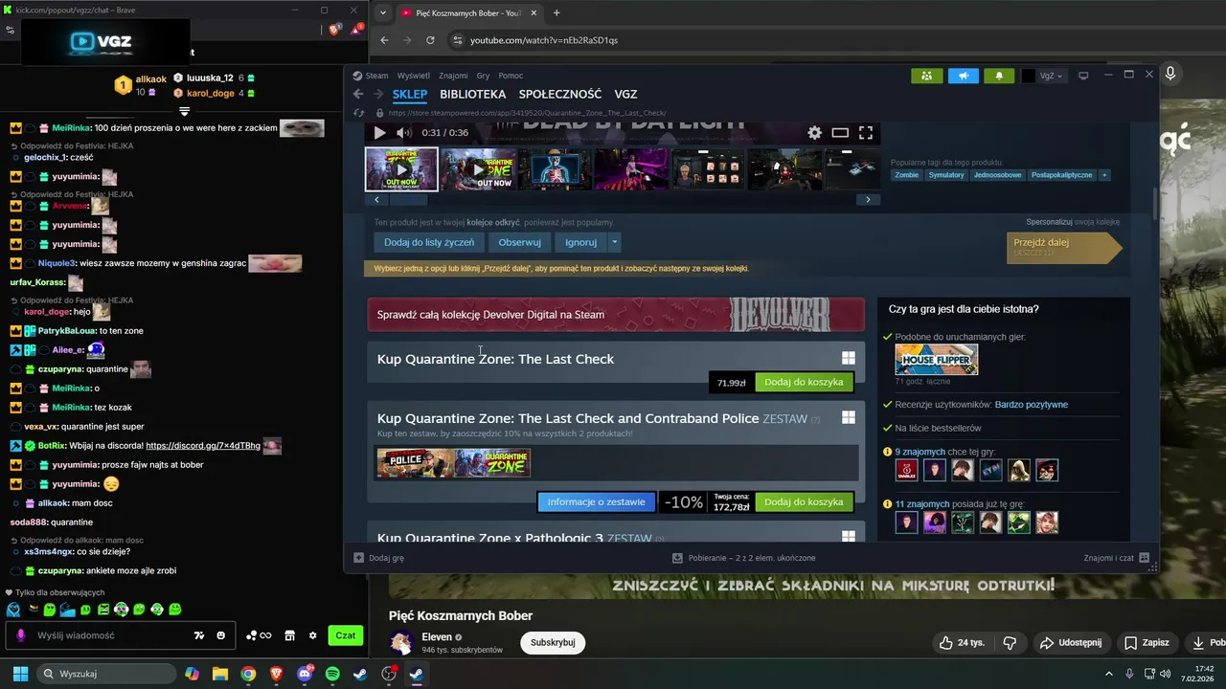Open the Gry menu
1226x689 pixels.
(x=483, y=76)
